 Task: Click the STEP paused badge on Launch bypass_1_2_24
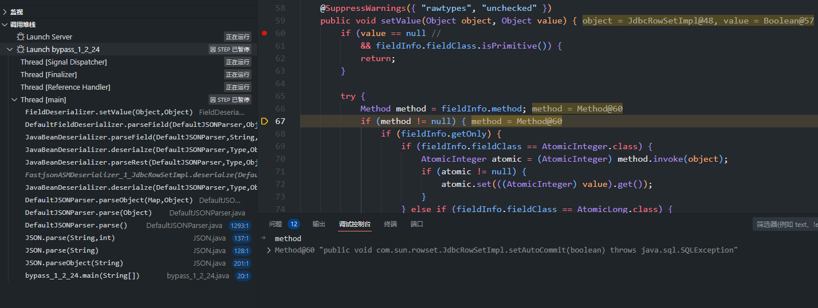pos(230,50)
